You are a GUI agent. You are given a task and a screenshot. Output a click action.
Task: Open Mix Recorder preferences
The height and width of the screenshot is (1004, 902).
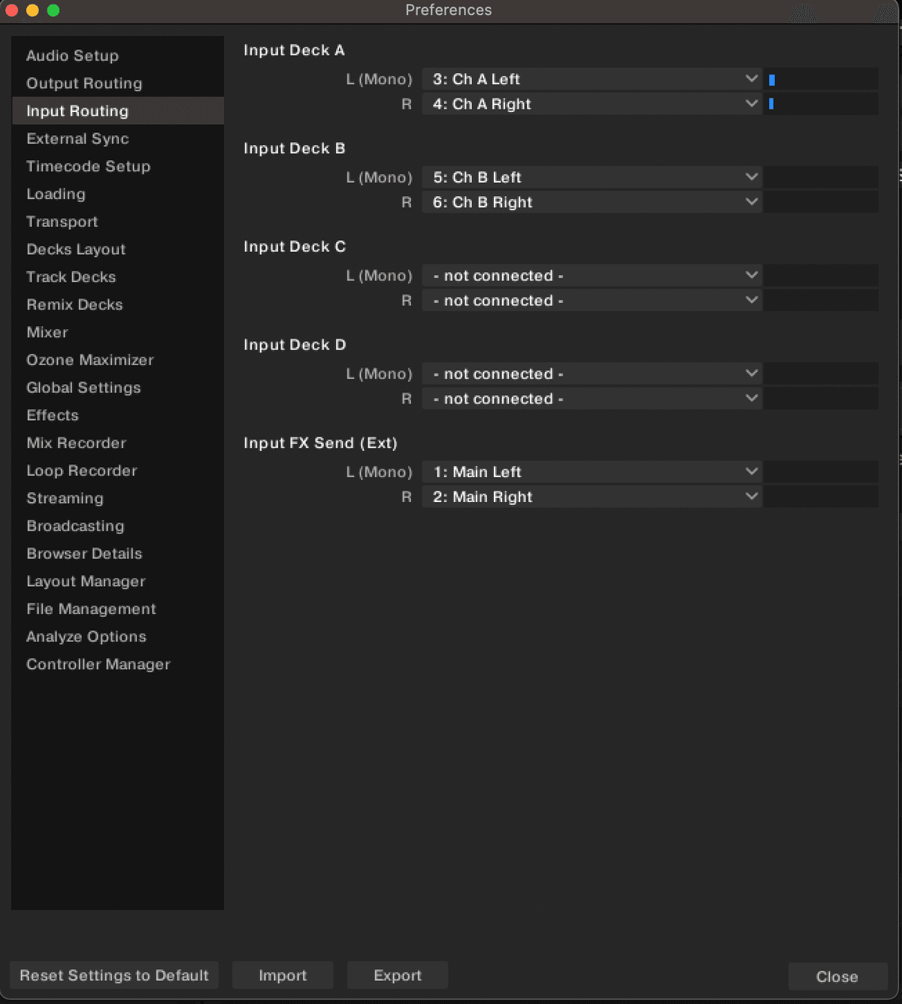tap(76, 443)
